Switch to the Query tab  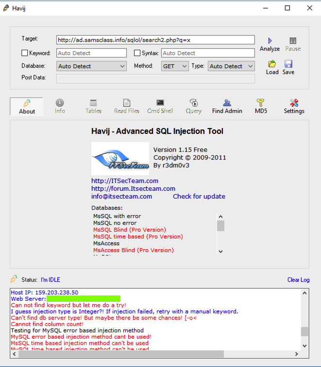[194, 107]
